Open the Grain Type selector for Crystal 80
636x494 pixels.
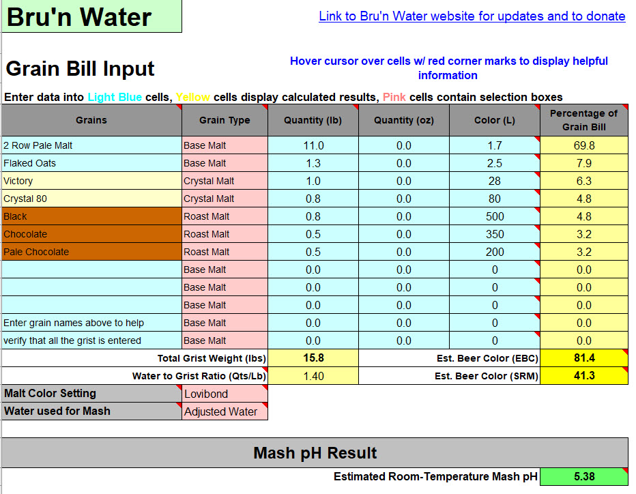coord(225,199)
